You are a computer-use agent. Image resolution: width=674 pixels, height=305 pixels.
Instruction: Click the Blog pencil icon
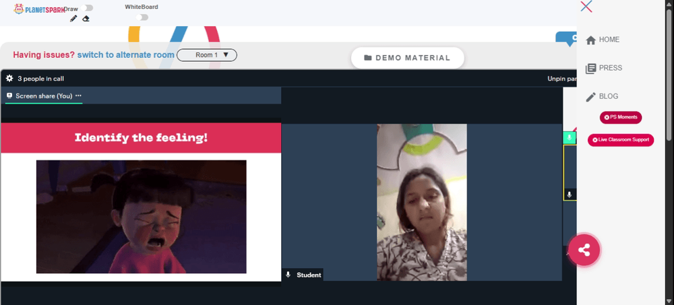pos(590,97)
